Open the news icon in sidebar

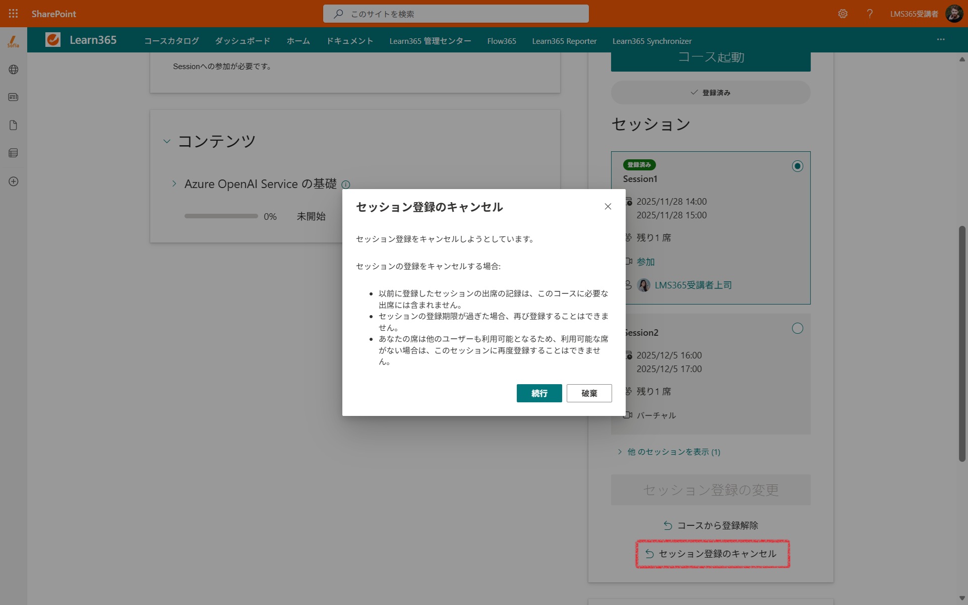(x=14, y=97)
